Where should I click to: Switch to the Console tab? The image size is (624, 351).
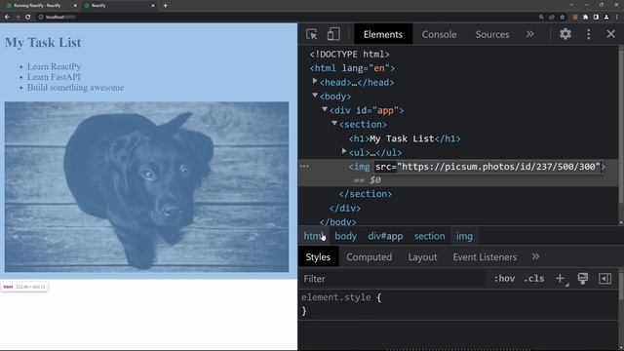click(440, 34)
